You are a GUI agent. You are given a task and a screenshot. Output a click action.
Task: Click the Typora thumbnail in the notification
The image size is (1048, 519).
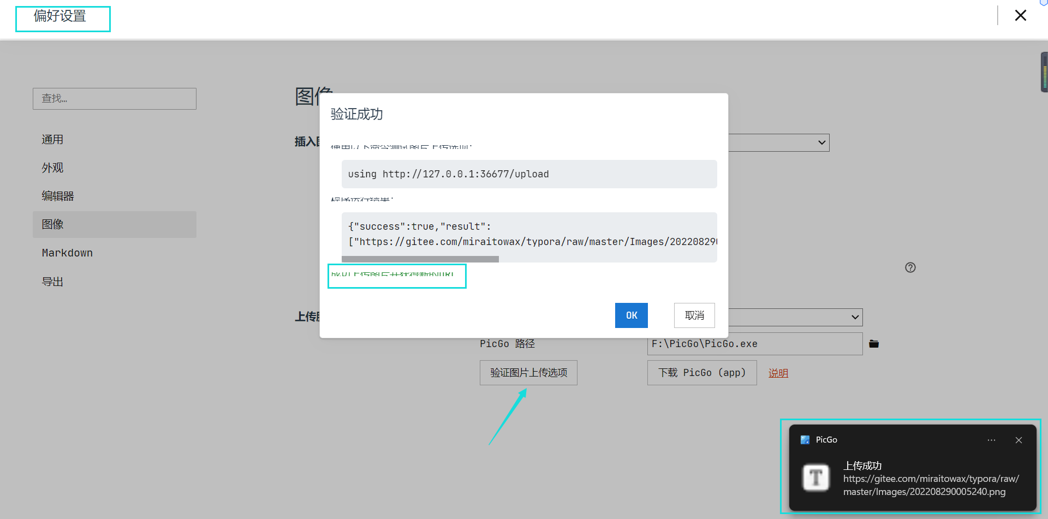coord(816,478)
